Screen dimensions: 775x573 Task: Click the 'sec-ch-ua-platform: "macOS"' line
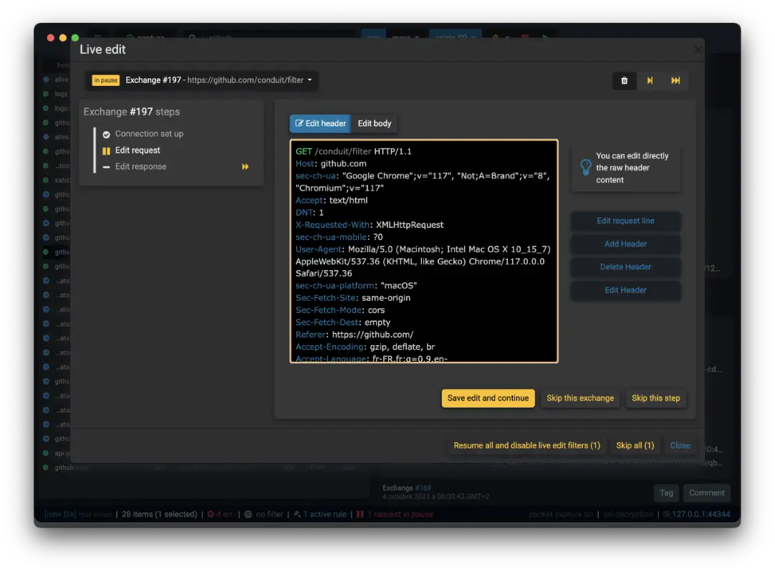pyautogui.click(x=357, y=286)
